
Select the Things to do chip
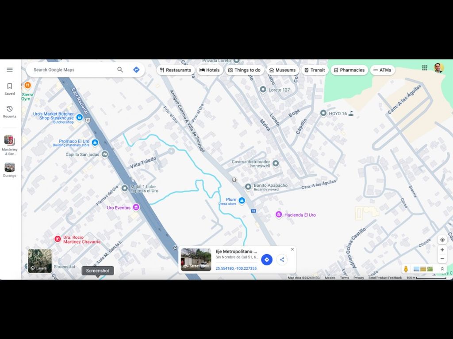pos(244,70)
